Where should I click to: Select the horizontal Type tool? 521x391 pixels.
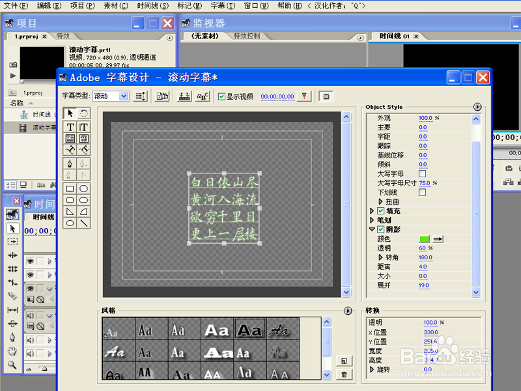coord(70,127)
